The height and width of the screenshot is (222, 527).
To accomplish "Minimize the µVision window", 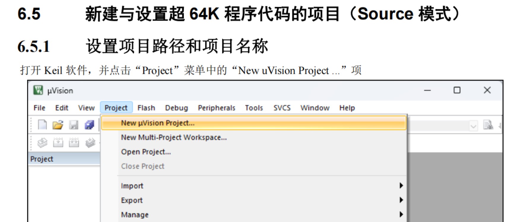I will tap(427, 90).
